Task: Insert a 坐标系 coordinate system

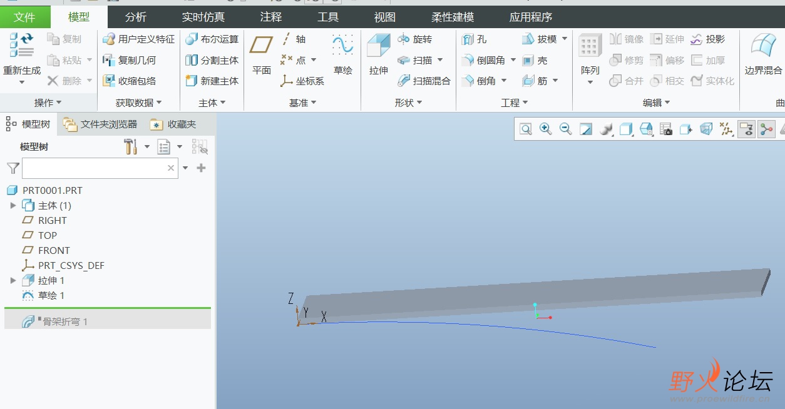Action: (x=302, y=81)
